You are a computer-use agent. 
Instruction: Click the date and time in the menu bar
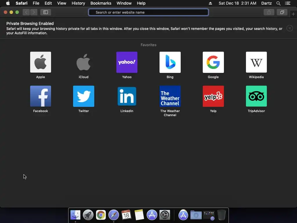tap(237, 3)
